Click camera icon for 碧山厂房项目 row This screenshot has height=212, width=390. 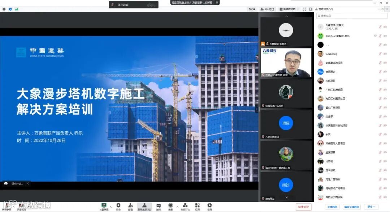385,107
